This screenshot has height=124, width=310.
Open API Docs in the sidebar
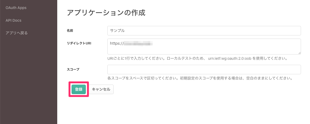[13, 20]
